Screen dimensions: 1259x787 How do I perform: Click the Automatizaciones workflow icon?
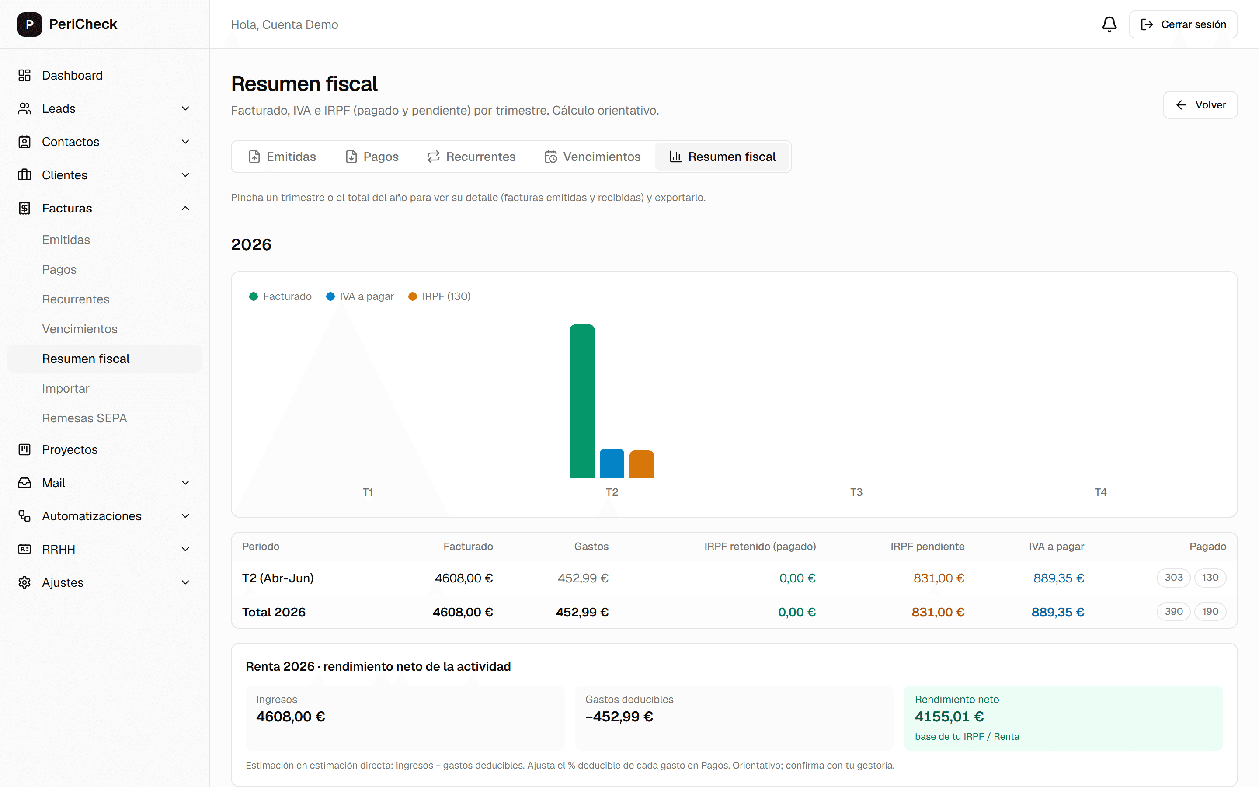pyautogui.click(x=24, y=516)
